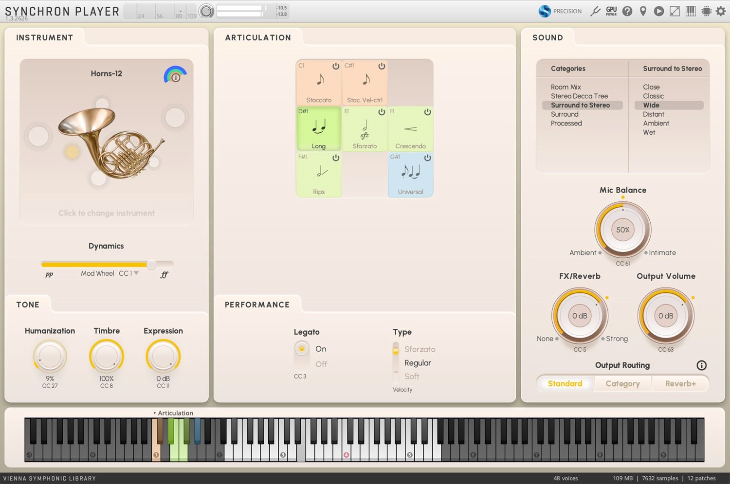Select the Room Mix category
This screenshot has width=730, height=484.
(x=566, y=87)
